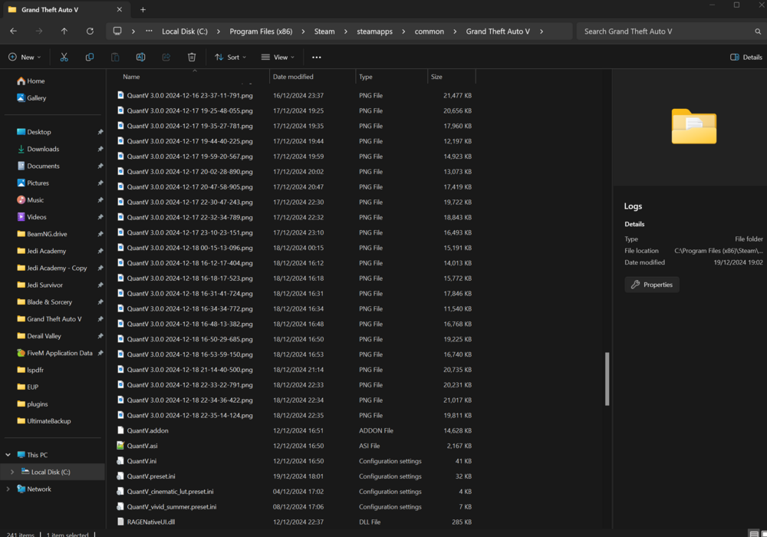The image size is (767, 537).
Task: Click the Paste icon in the toolbar
Action: [115, 57]
